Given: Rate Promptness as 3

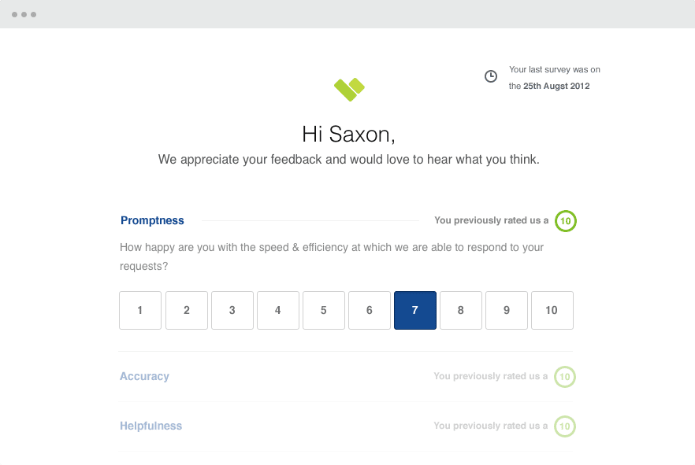Looking at the screenshot, I should [x=232, y=310].
